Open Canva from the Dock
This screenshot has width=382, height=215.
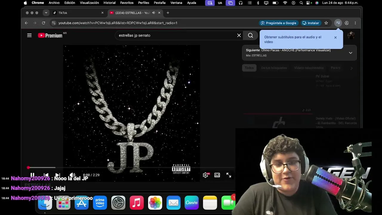(192, 203)
